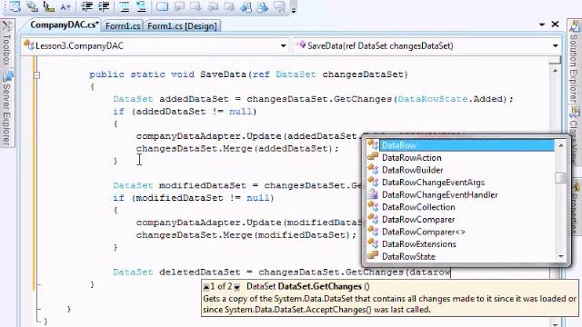The width and height of the screenshot is (582, 327).
Task: Switch to Form1.cs tab
Action: click(123, 26)
